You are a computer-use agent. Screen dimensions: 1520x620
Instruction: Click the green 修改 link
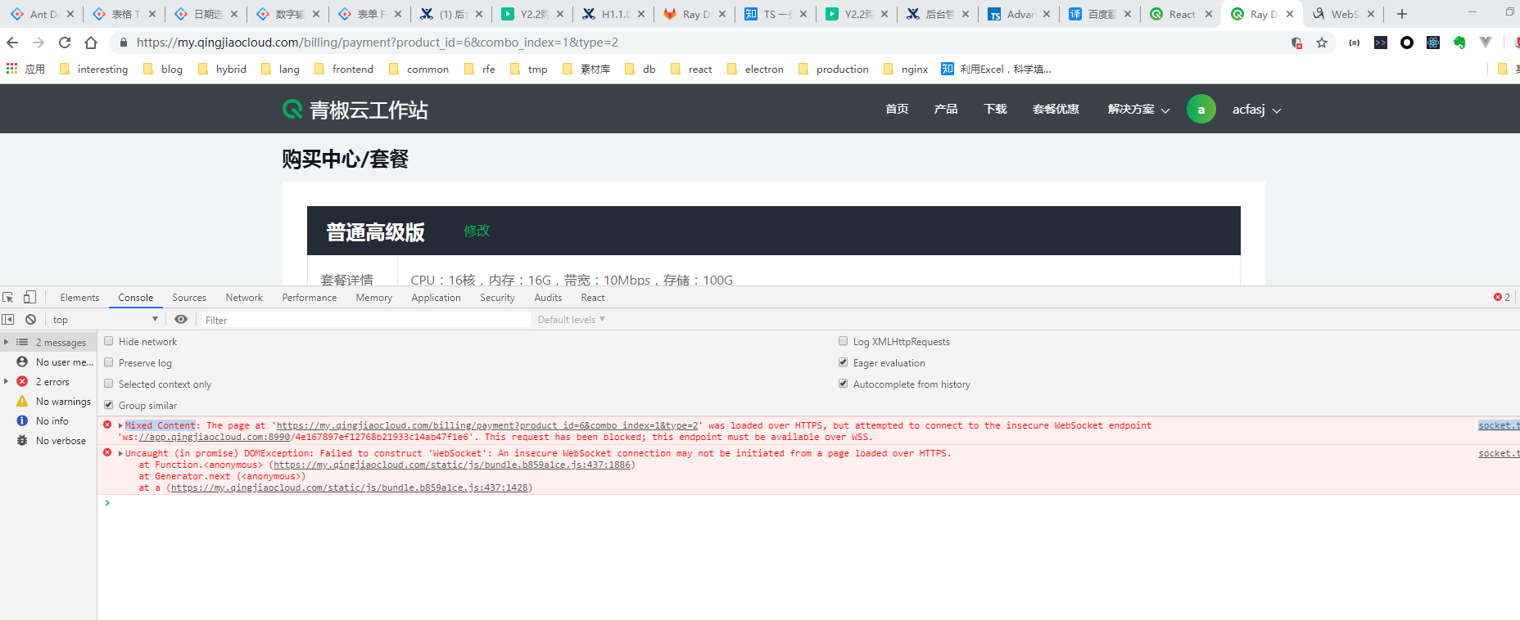click(x=477, y=231)
